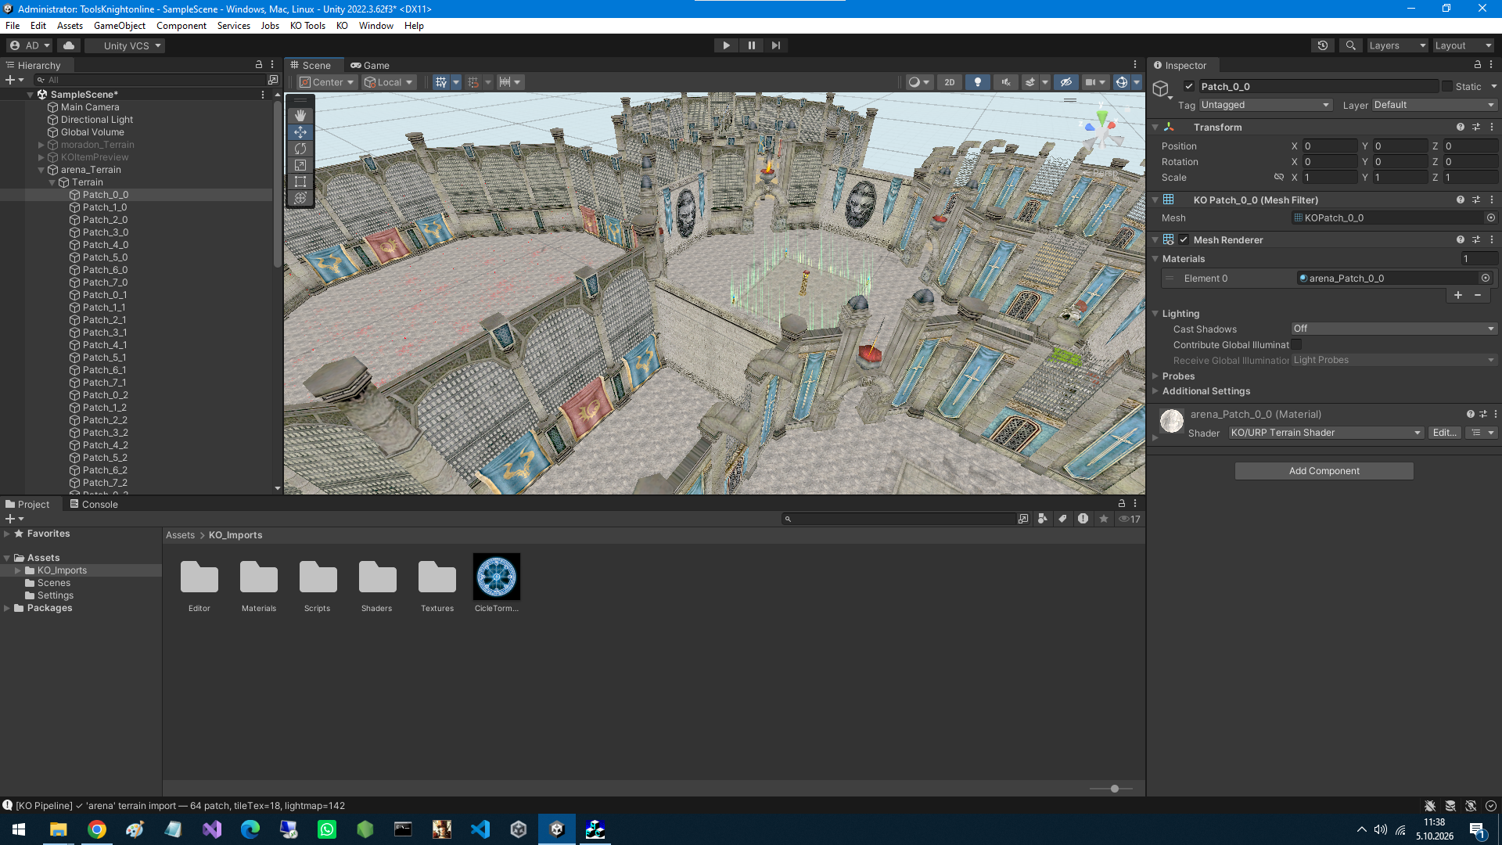The height and width of the screenshot is (845, 1502).
Task: Open the global Search magnifier
Action: tap(1350, 45)
